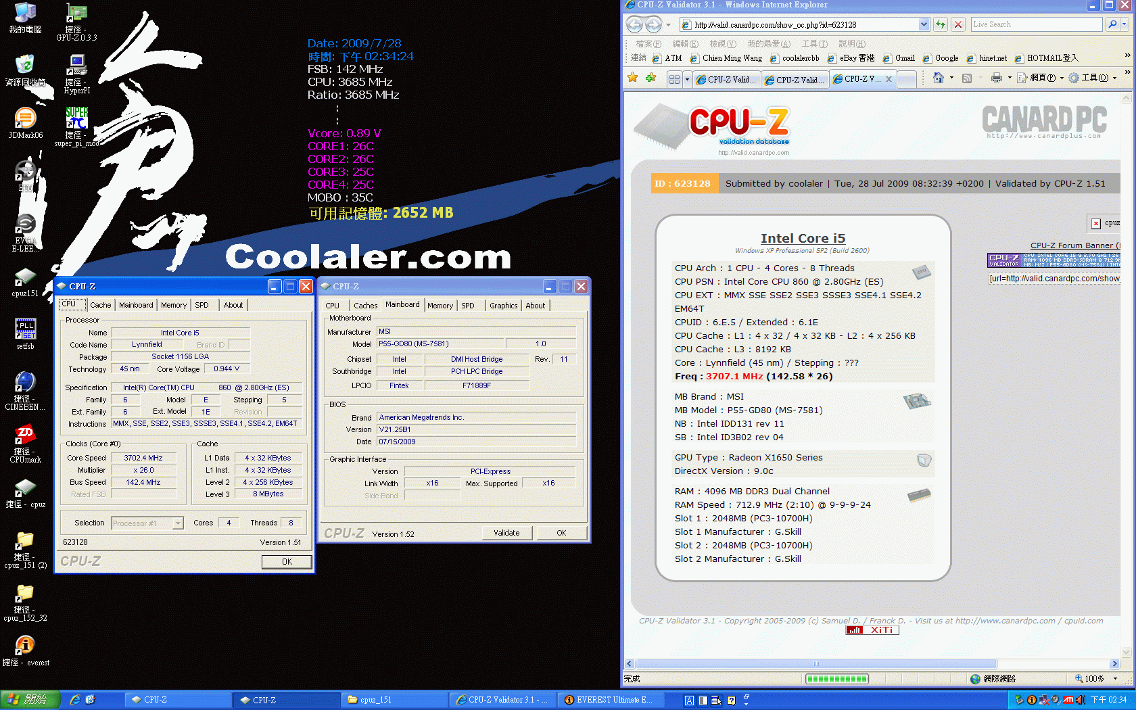
Task: Go to the IE home page icon
Action: pyautogui.click(x=938, y=78)
